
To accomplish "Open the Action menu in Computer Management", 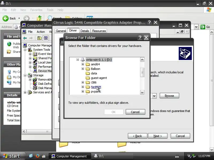I will [x=41, y=32].
